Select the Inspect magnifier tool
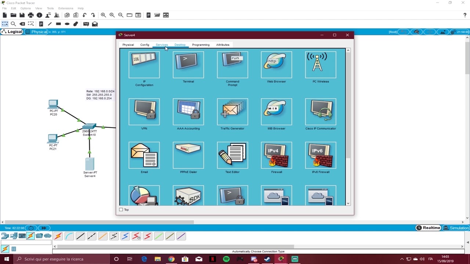The height and width of the screenshot is (264, 470). (14, 24)
